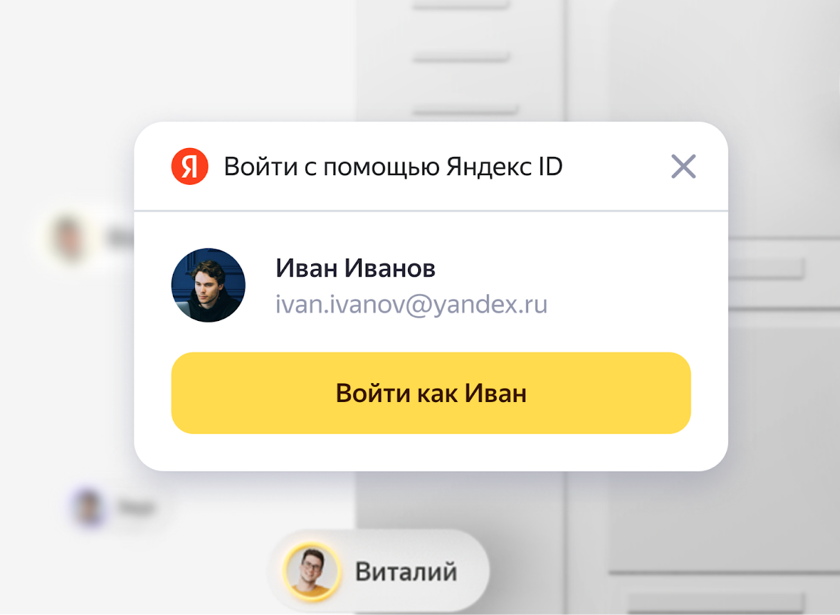
Task: Select the Иван Иванов account name
Action: coord(355,268)
